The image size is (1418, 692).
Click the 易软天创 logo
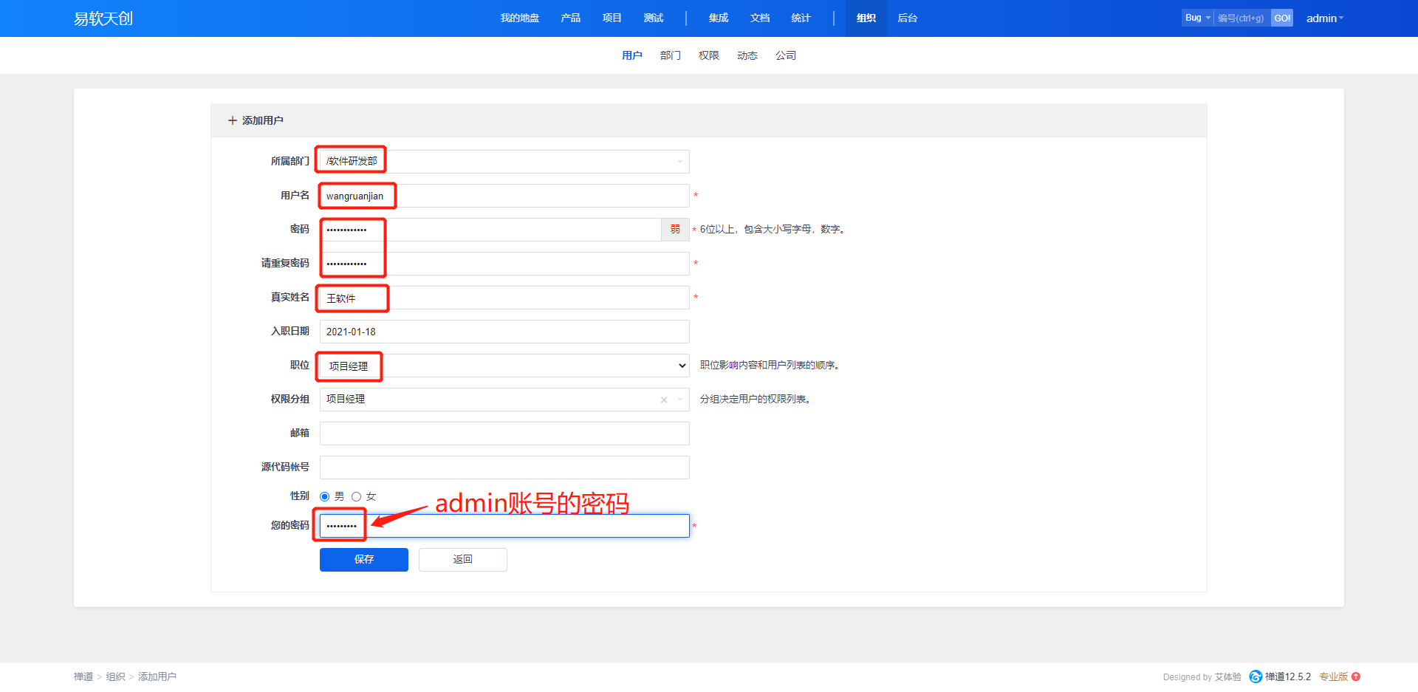(x=103, y=18)
